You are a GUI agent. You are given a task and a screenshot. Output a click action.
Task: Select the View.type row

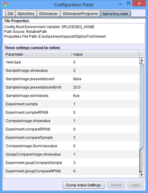click(x=72, y=62)
